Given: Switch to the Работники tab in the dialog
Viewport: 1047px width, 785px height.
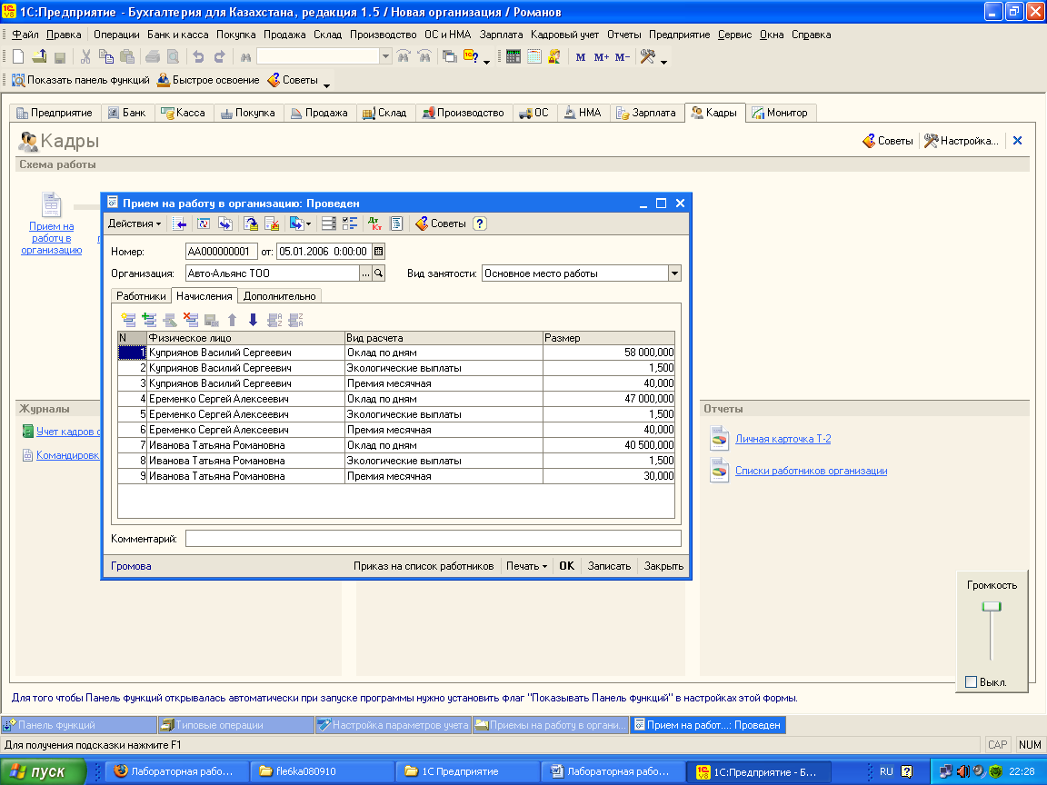Looking at the screenshot, I should coord(141,296).
